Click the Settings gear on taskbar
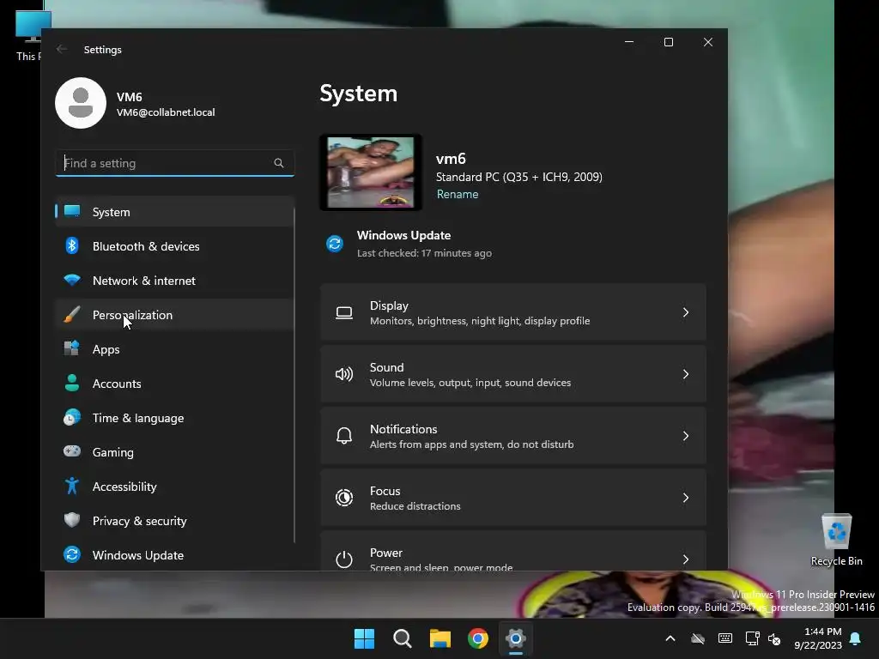Screen dimensions: 879x659 coord(516,638)
